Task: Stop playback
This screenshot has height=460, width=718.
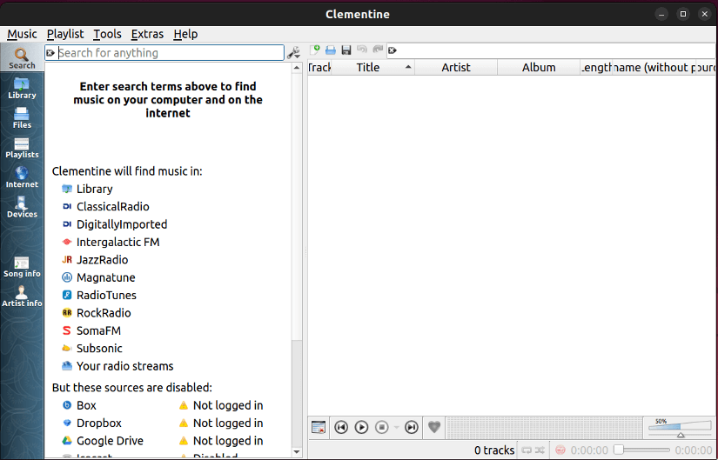Action: (382, 427)
